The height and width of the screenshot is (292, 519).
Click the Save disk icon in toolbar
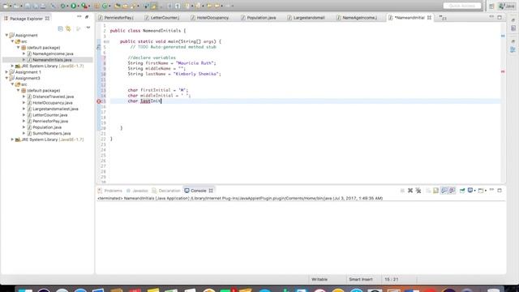(28, 6)
